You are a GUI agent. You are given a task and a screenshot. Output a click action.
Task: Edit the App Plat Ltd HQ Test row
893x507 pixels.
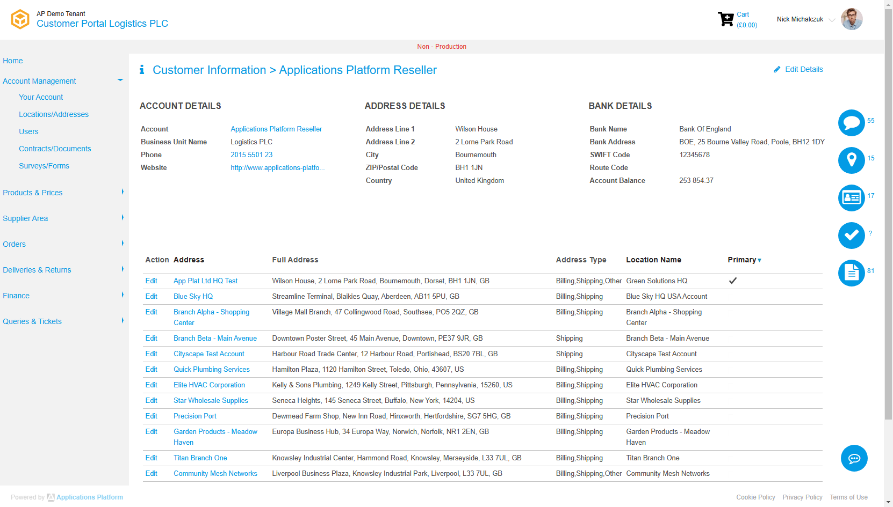pos(151,281)
